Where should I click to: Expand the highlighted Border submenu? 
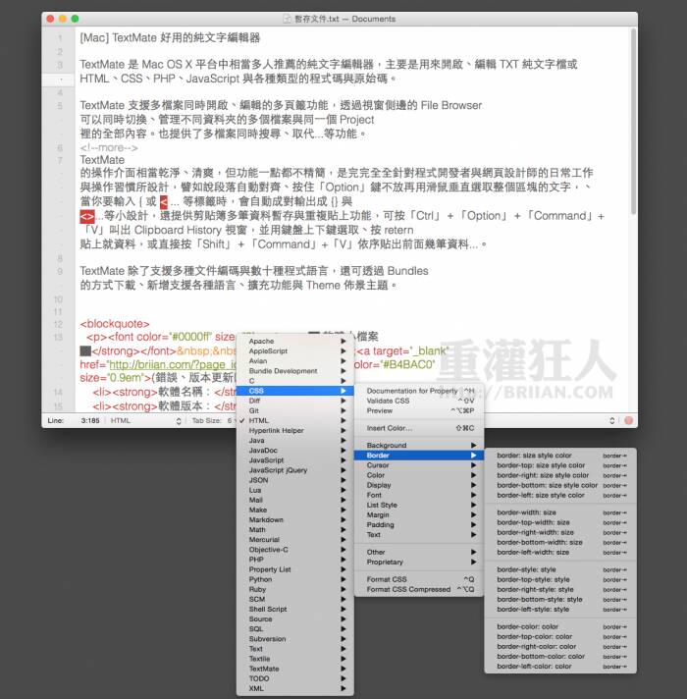pyautogui.click(x=419, y=456)
